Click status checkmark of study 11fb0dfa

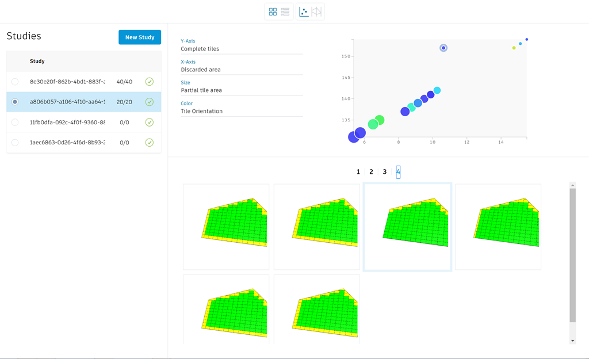(x=150, y=122)
